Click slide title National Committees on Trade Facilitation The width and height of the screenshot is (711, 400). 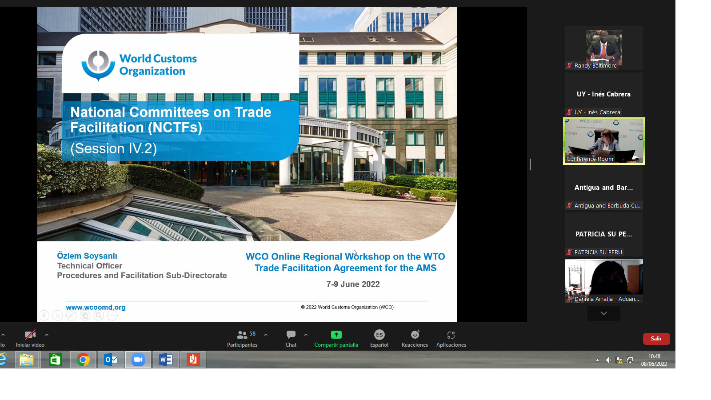coord(171,120)
